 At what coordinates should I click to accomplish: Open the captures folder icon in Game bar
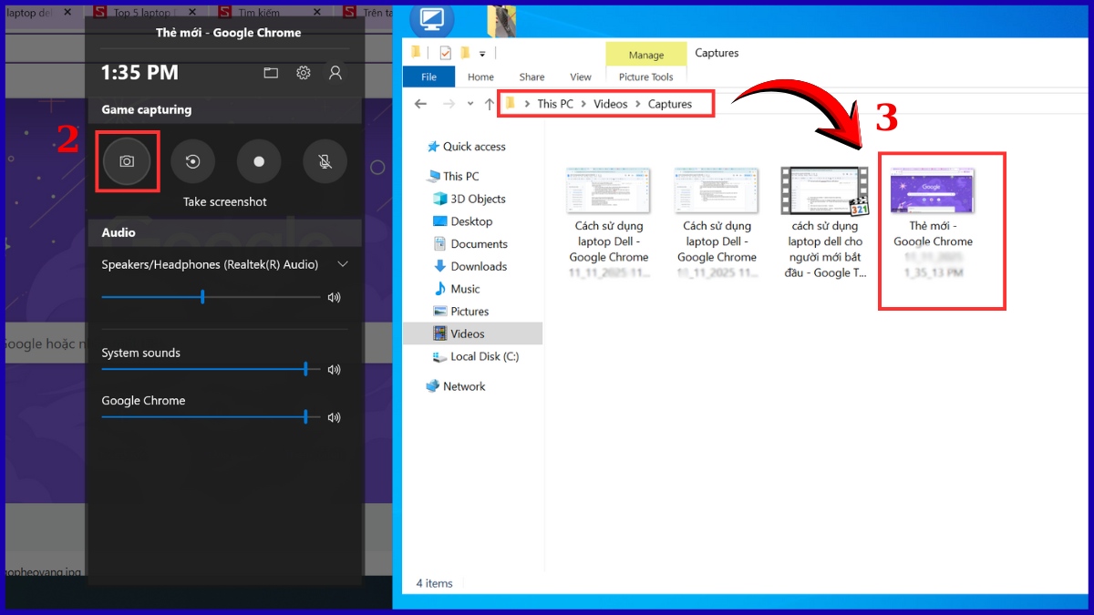(x=271, y=73)
